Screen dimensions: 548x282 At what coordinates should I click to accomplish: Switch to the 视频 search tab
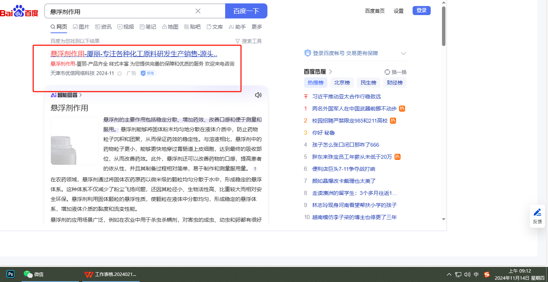(126, 27)
